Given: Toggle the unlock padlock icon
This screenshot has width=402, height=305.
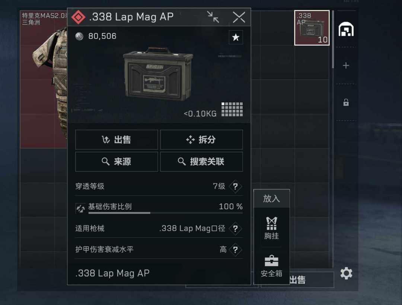Looking at the screenshot, I should pos(346,103).
